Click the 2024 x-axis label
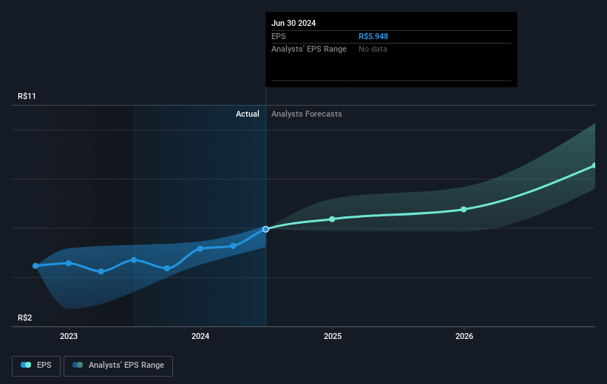 (x=200, y=337)
